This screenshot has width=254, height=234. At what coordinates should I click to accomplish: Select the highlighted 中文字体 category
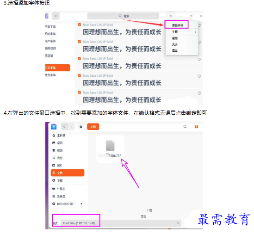(x=58, y=68)
